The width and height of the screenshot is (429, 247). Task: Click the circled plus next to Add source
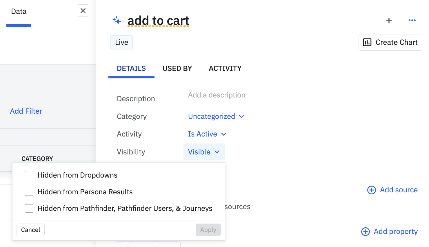click(372, 190)
